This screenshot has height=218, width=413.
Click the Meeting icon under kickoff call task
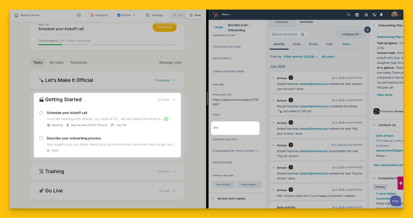pyautogui.click(x=48, y=125)
